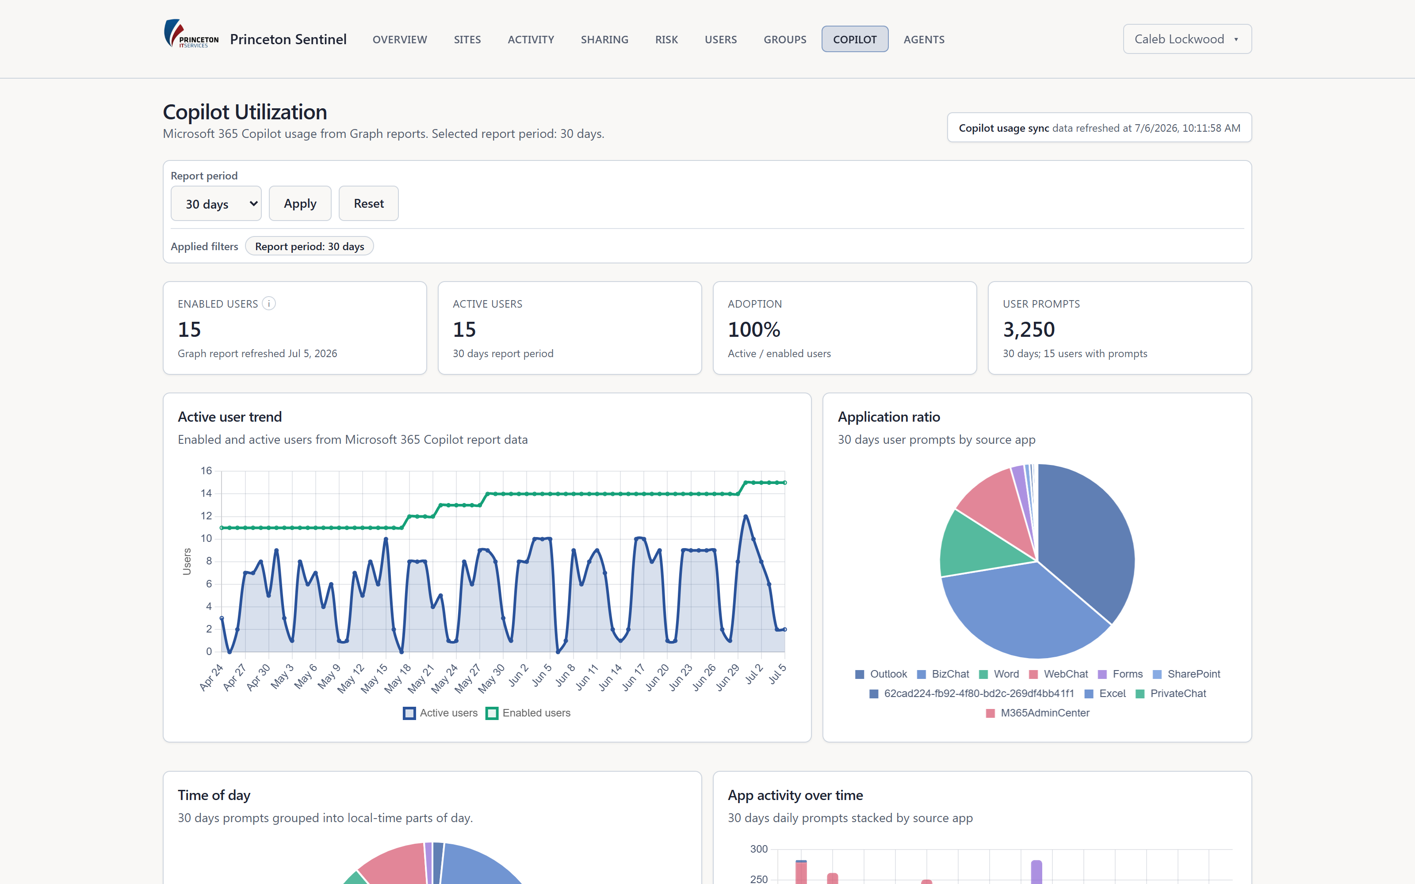Toggle the WebChat legend entry

tap(1058, 674)
